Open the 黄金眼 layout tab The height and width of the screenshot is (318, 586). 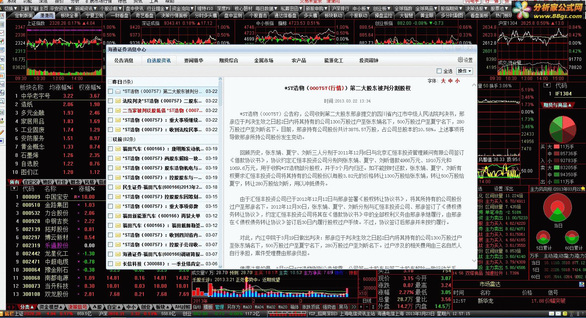(427, 15)
